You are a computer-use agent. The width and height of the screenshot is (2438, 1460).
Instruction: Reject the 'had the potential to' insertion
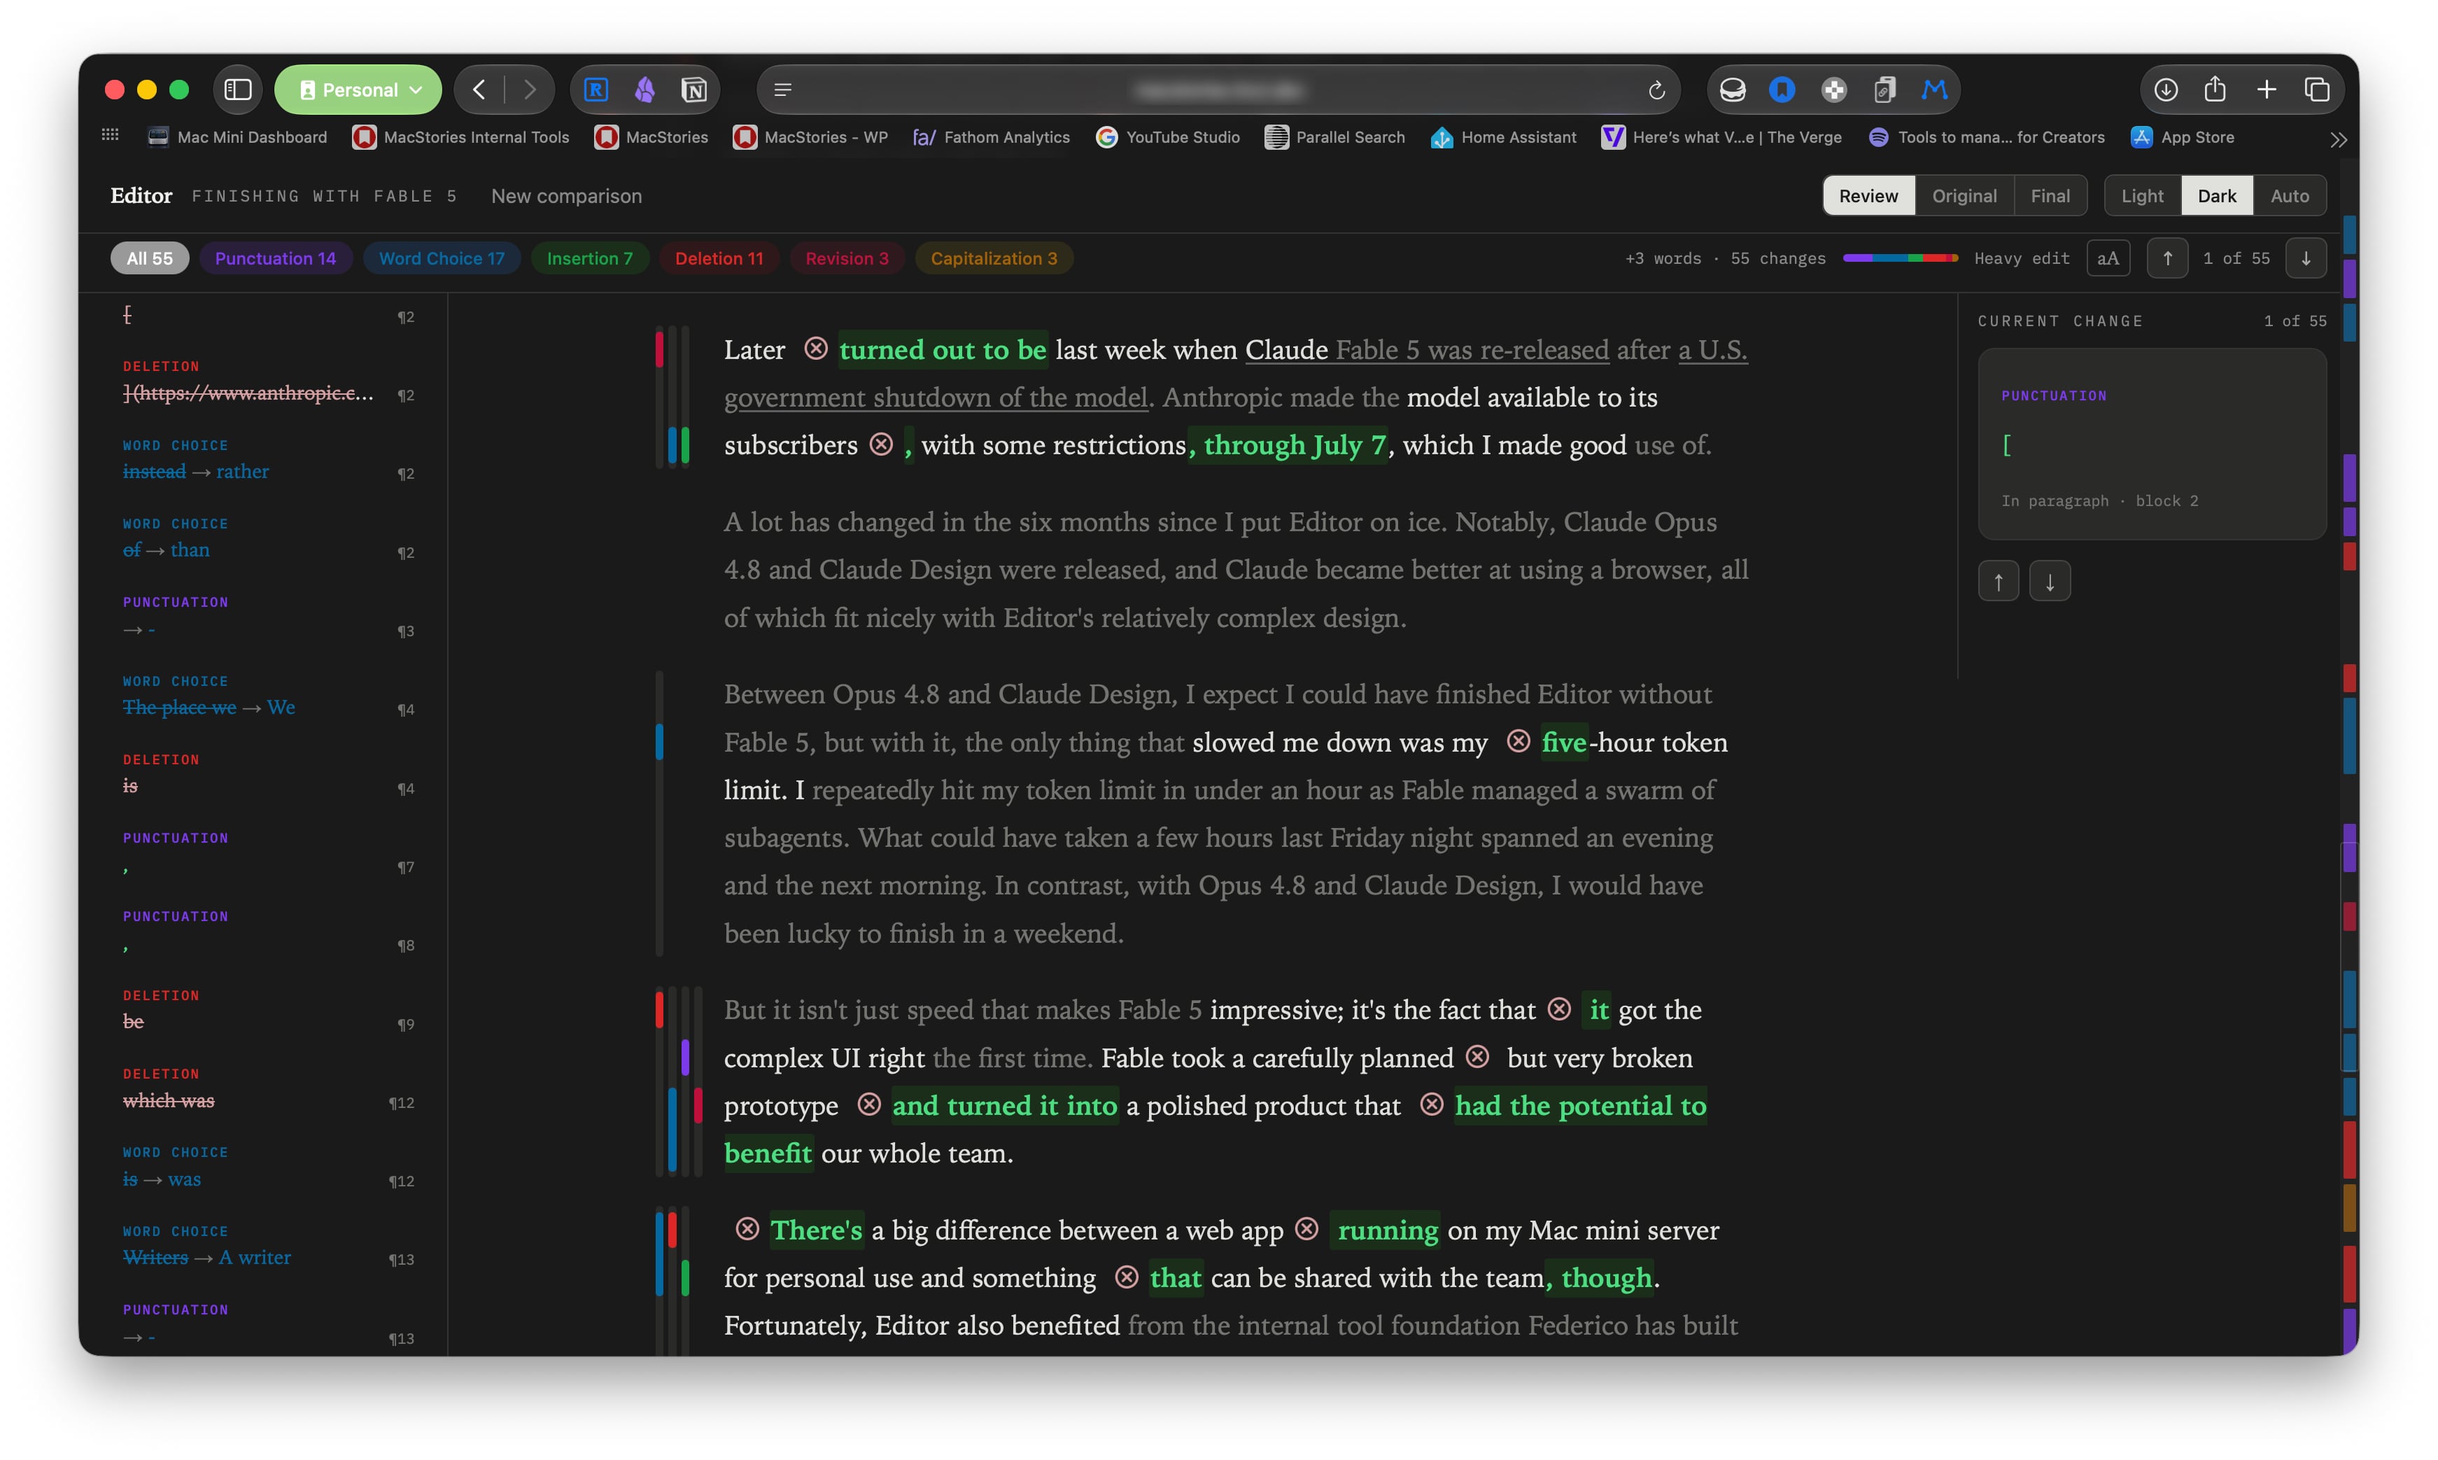pos(1431,1104)
